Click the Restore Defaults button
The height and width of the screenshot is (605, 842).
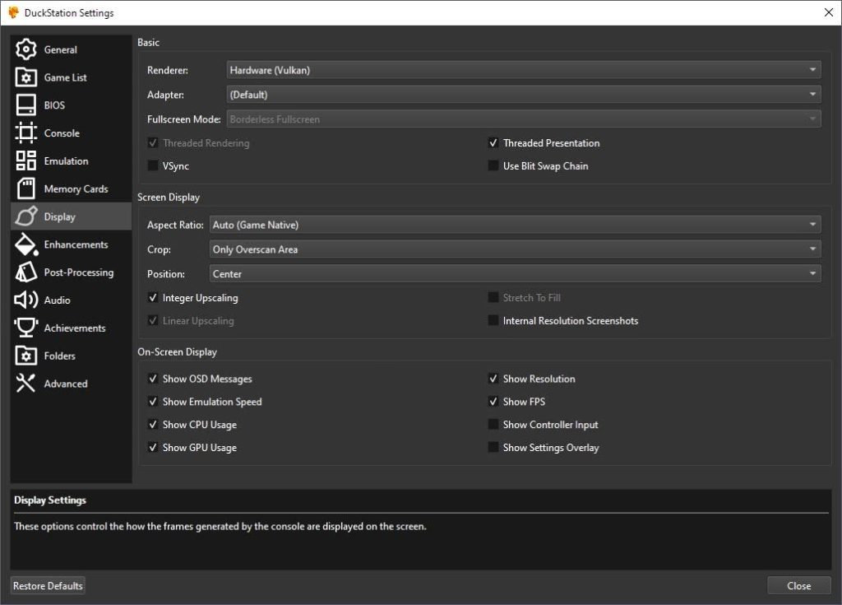pos(48,586)
